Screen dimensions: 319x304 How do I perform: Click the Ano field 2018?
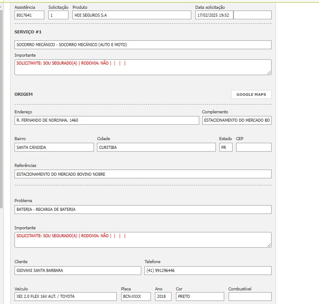pyautogui.click(x=163, y=297)
